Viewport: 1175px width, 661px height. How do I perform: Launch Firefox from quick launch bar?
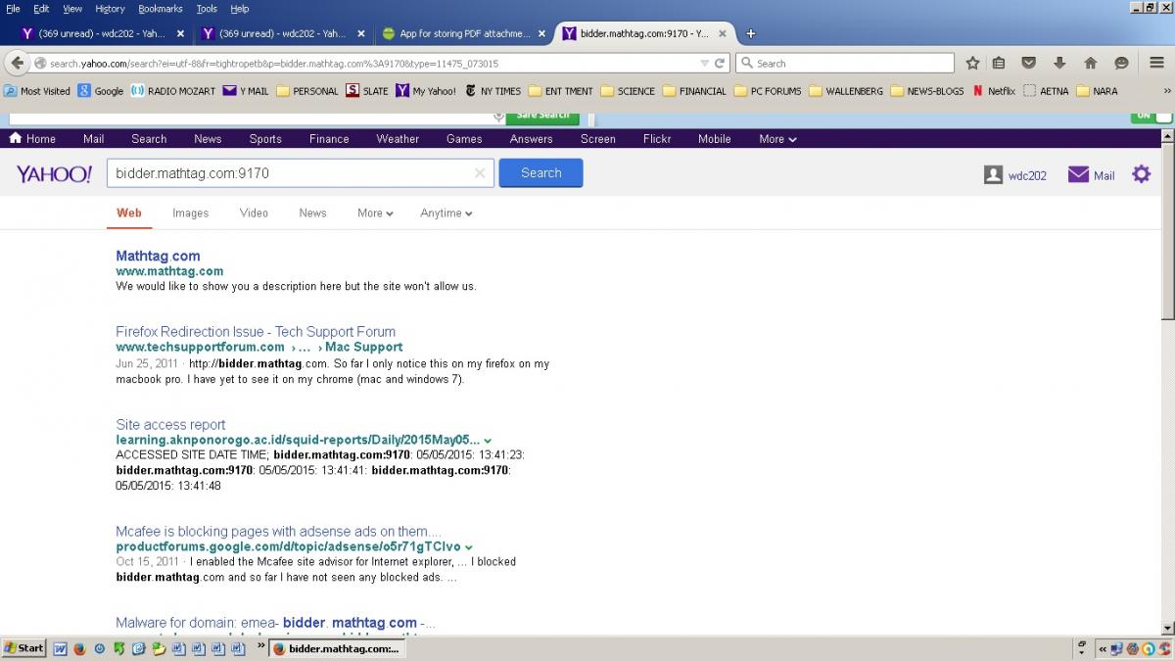click(80, 648)
